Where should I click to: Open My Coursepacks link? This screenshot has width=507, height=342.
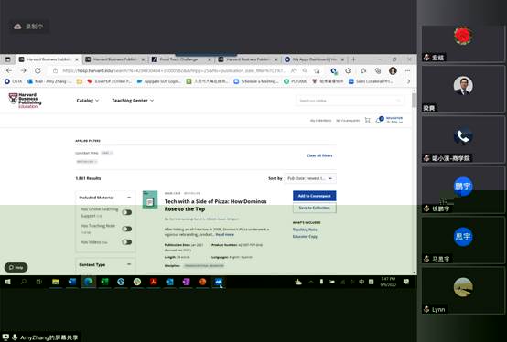(348, 121)
